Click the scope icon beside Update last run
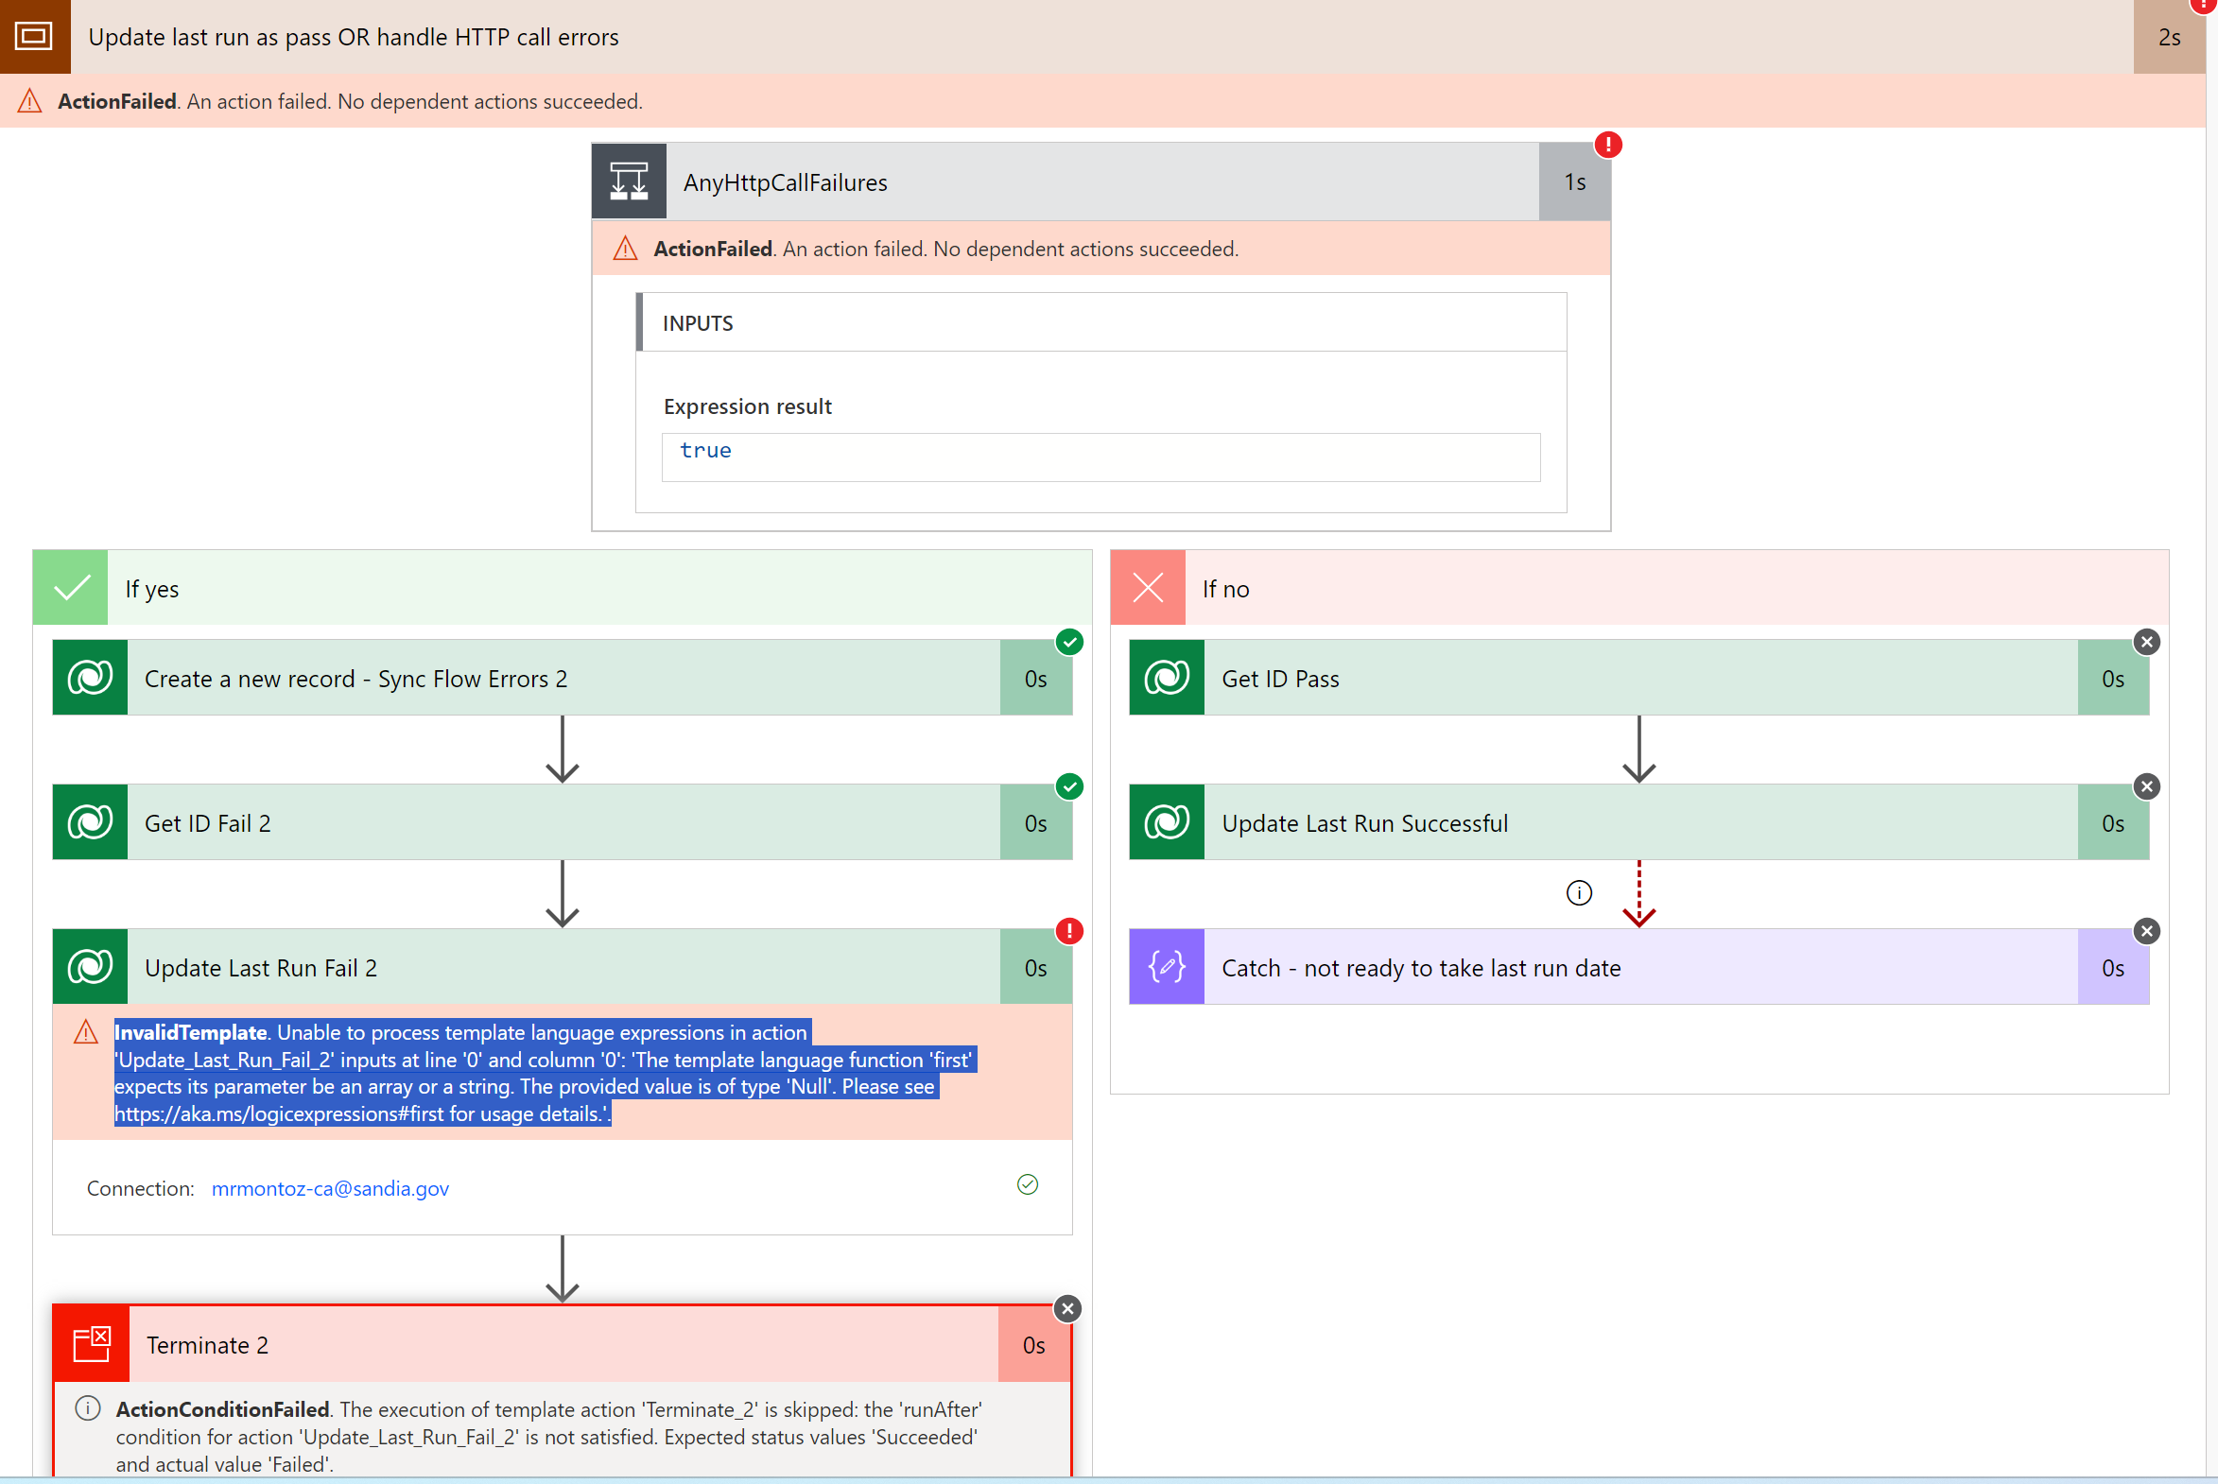 click(x=34, y=37)
